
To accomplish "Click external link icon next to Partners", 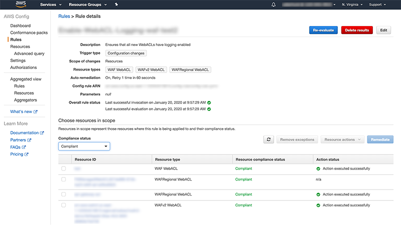I will pos(29,140).
